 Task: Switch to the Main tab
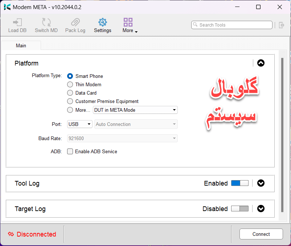(21, 45)
